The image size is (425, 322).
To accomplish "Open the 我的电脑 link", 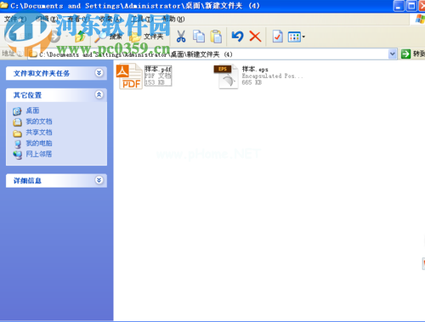I will click(39, 144).
